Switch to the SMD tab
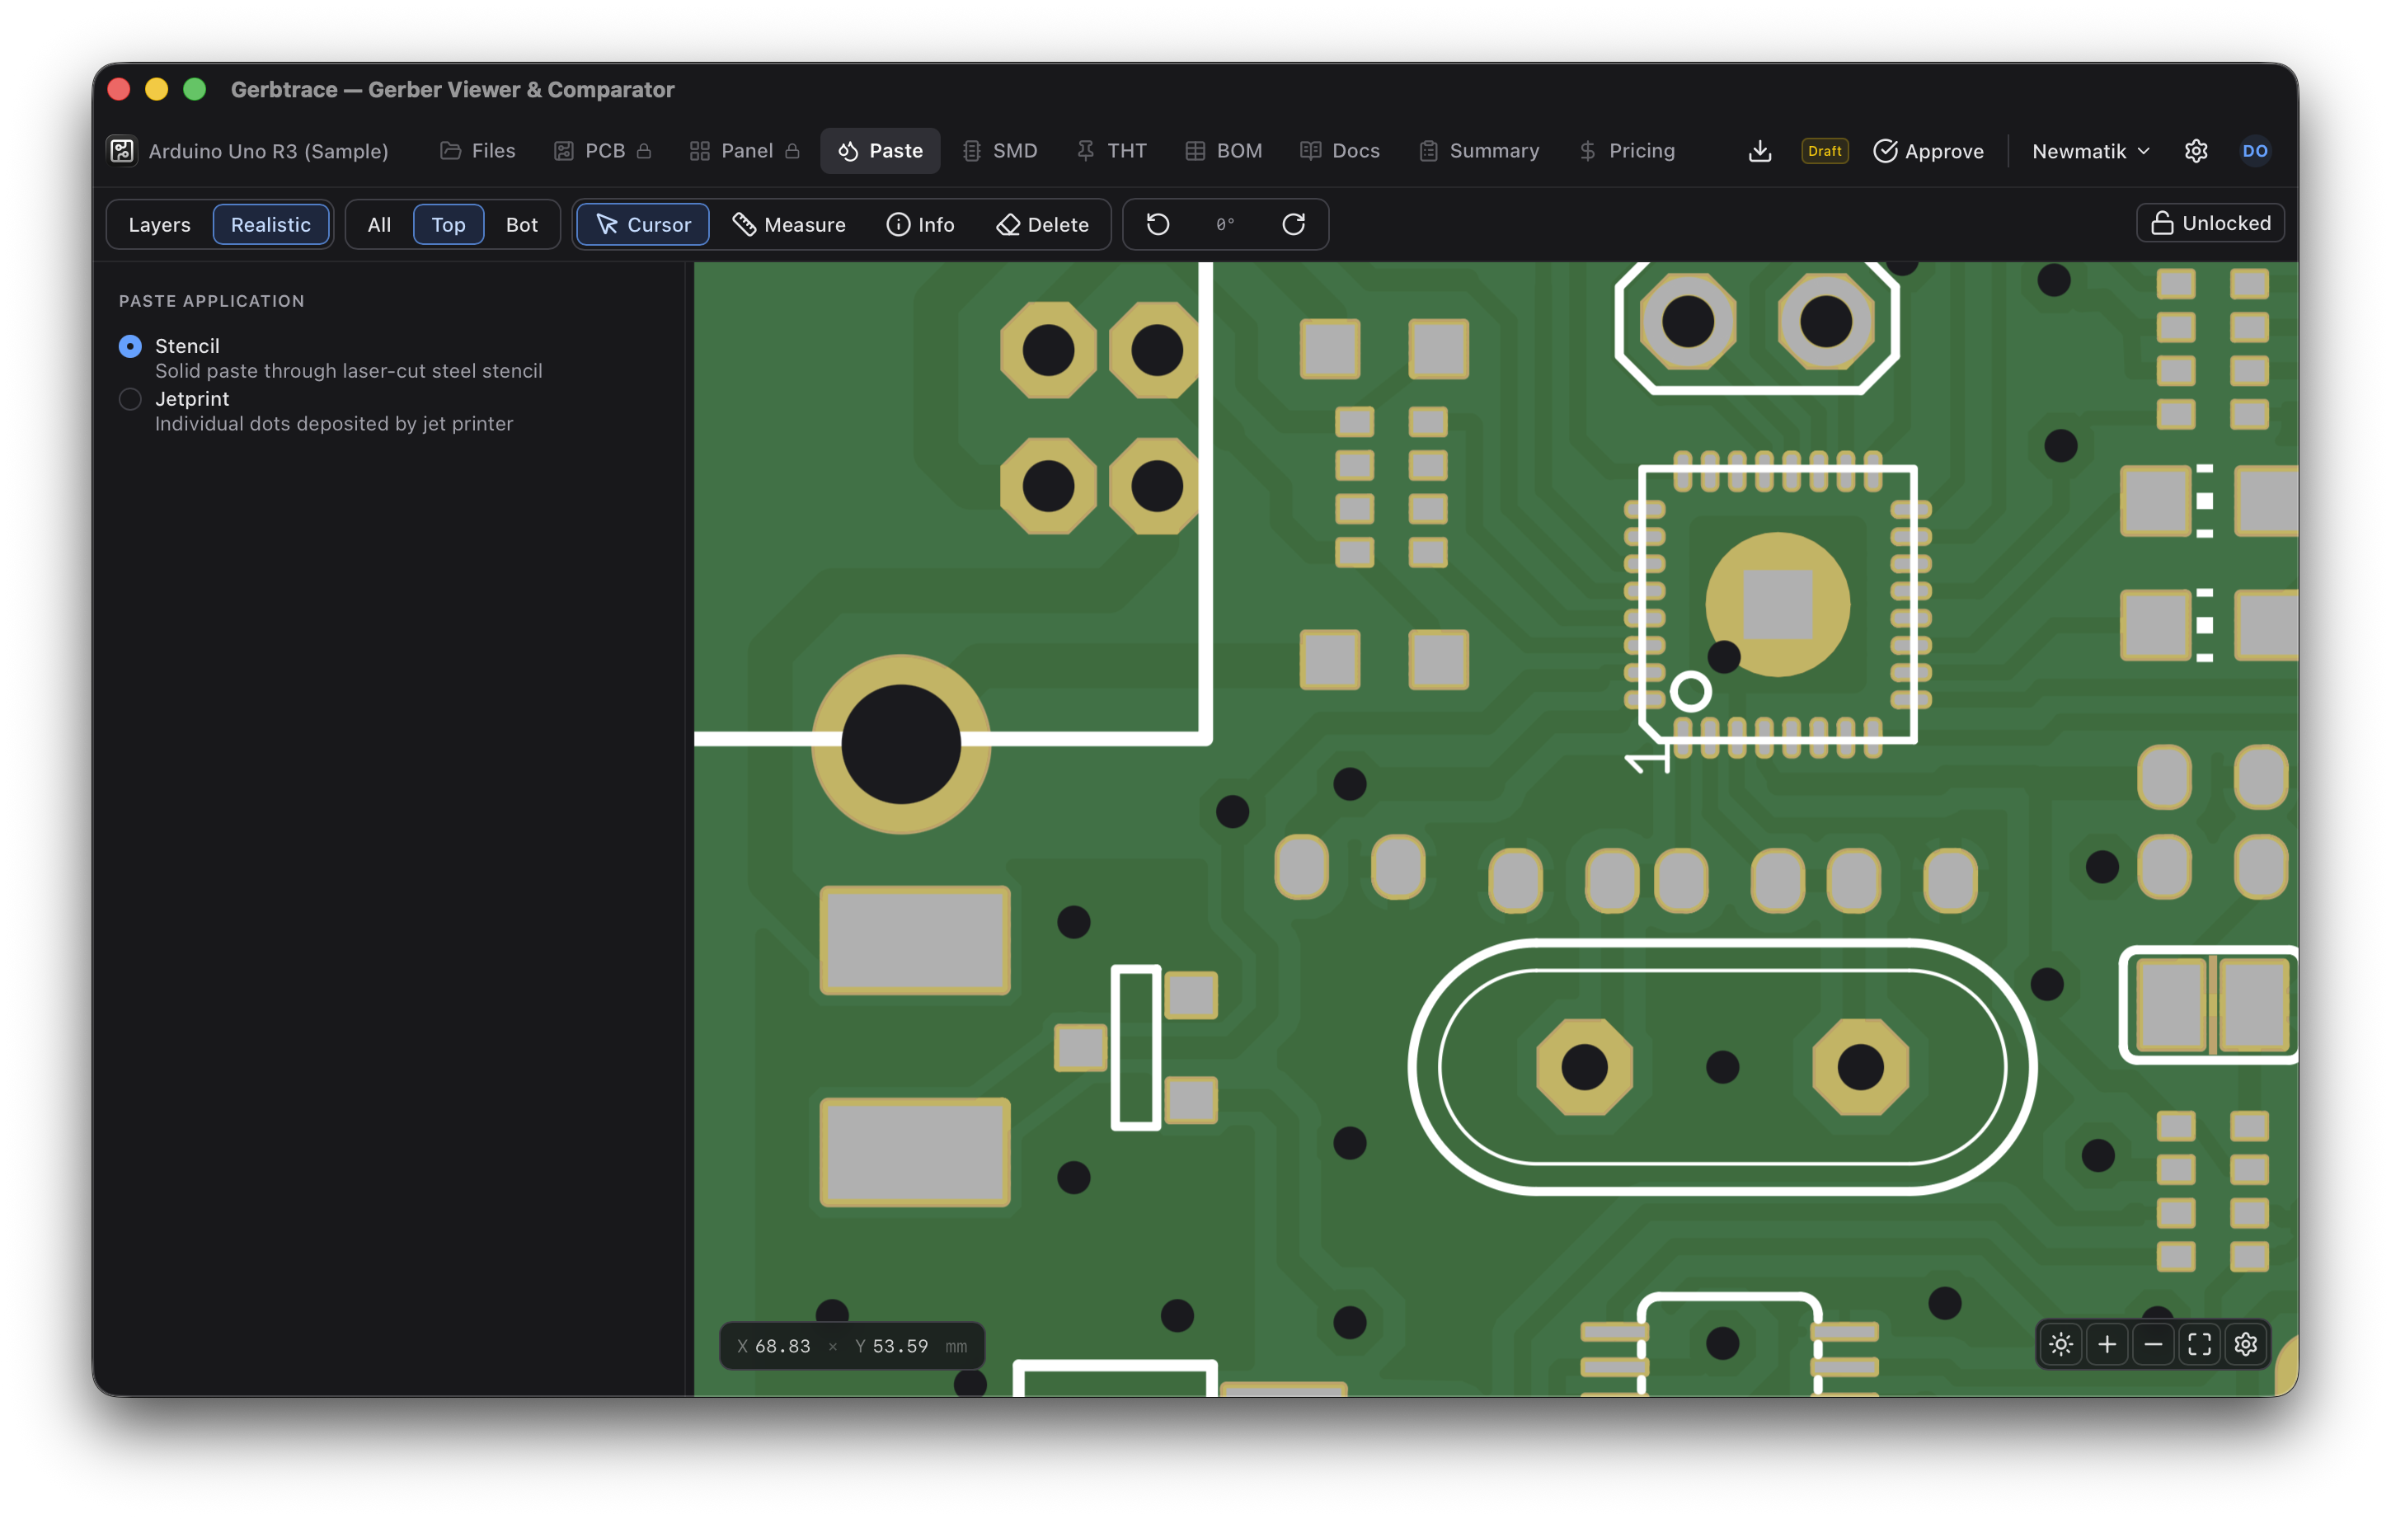Screen dimensions: 2391x1519 click(1000, 151)
